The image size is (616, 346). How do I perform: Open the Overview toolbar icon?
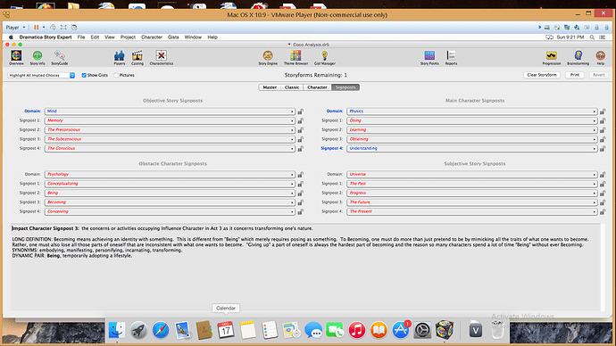tap(16, 57)
